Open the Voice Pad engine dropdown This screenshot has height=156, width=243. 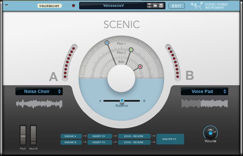(205, 92)
